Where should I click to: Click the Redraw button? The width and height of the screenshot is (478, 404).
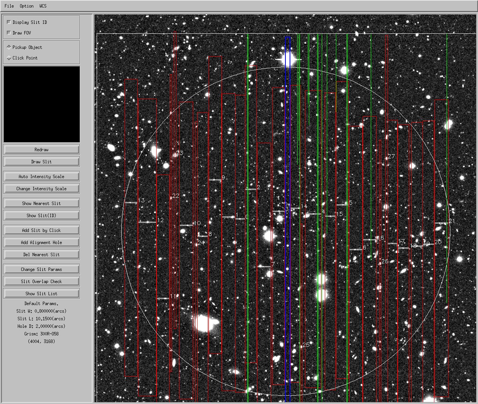[x=41, y=149]
